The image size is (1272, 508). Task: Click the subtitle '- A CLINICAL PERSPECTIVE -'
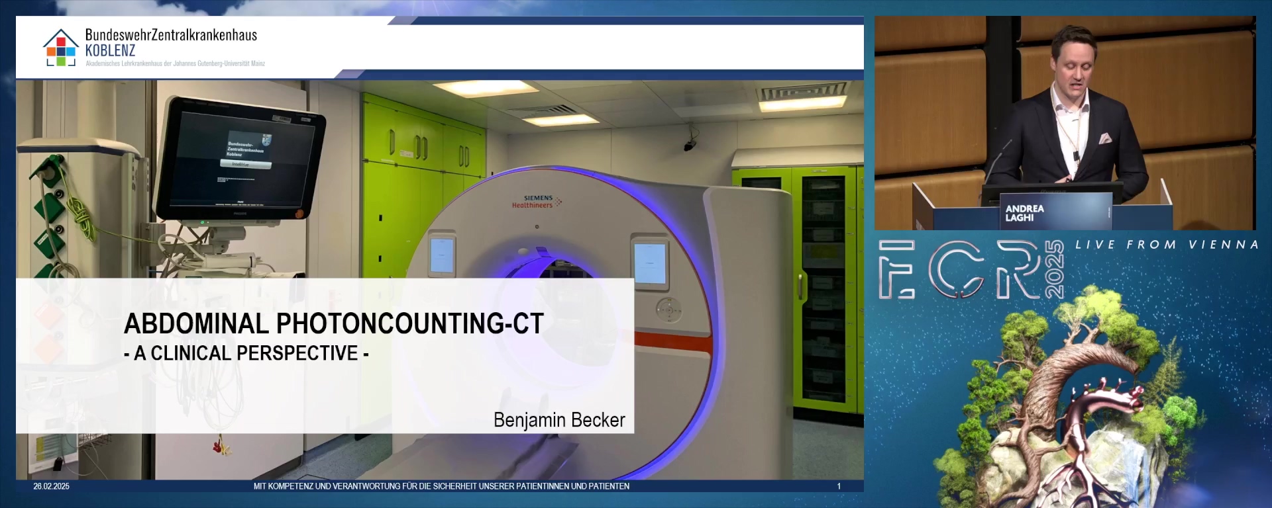pos(246,353)
